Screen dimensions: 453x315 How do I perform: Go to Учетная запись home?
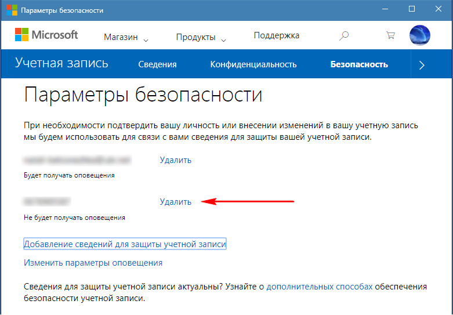coord(61,63)
